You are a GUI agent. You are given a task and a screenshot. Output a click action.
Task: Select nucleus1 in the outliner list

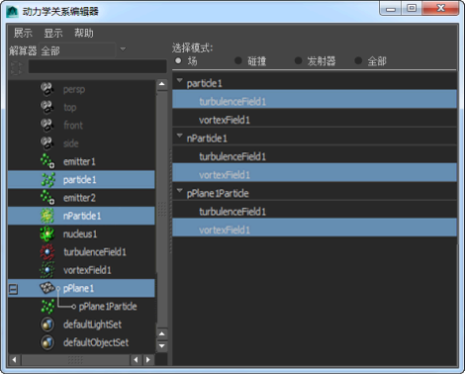coord(81,234)
